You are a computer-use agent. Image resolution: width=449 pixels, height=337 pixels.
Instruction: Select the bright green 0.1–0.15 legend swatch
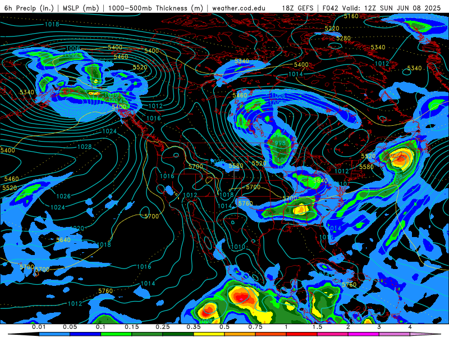click(x=116, y=334)
